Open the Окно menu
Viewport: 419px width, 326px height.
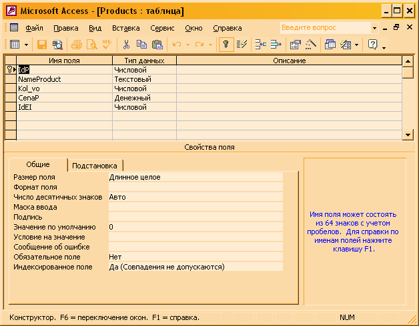click(x=193, y=28)
